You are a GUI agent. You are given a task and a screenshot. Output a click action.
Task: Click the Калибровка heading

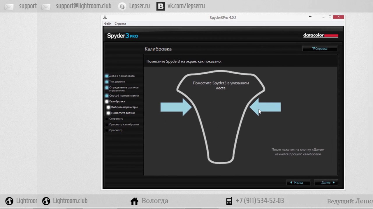click(158, 49)
